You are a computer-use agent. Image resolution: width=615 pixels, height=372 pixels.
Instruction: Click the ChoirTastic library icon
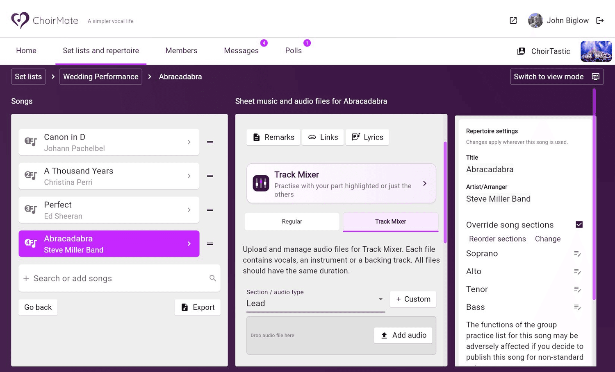tap(521, 51)
